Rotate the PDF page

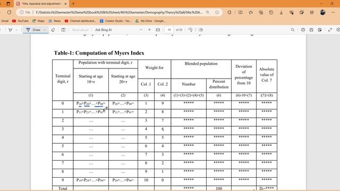point(190,30)
